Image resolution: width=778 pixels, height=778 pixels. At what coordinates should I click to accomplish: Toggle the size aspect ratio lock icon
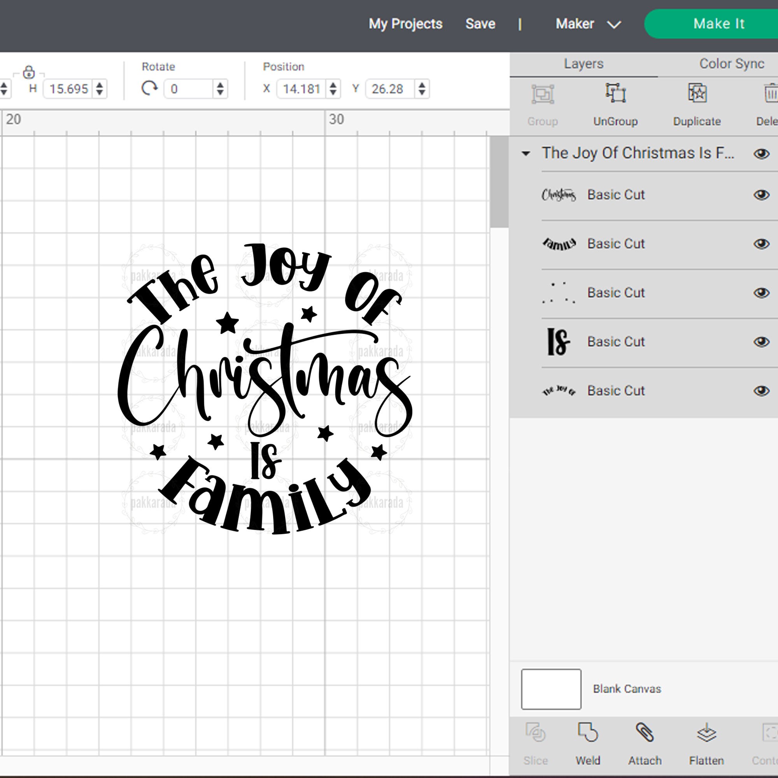[28, 72]
